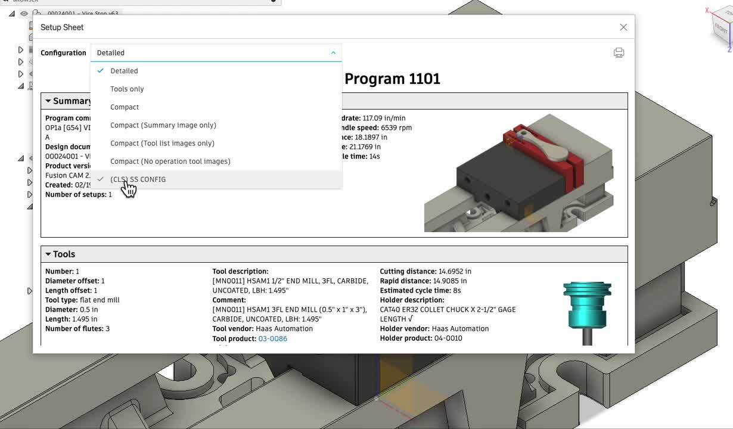Collapse the Summary section
733x429 pixels.
pos(48,101)
